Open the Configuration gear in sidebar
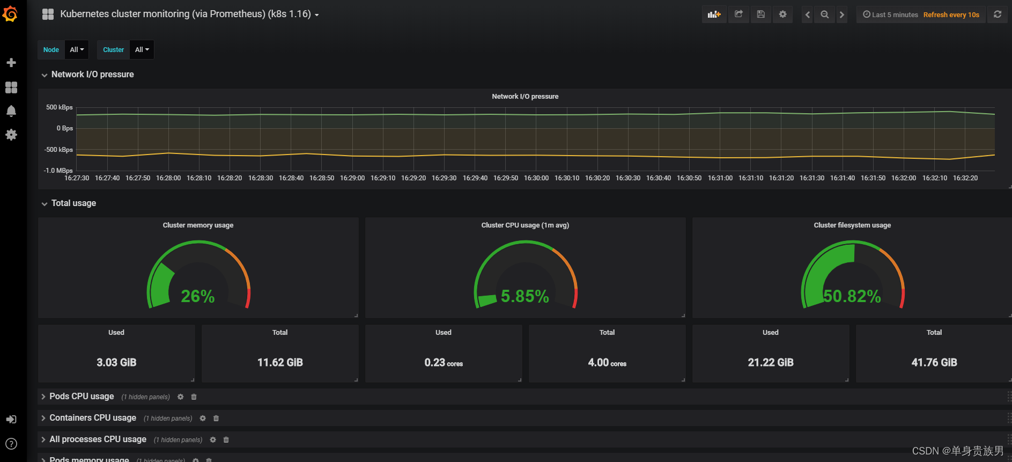The width and height of the screenshot is (1012, 462). 11,135
